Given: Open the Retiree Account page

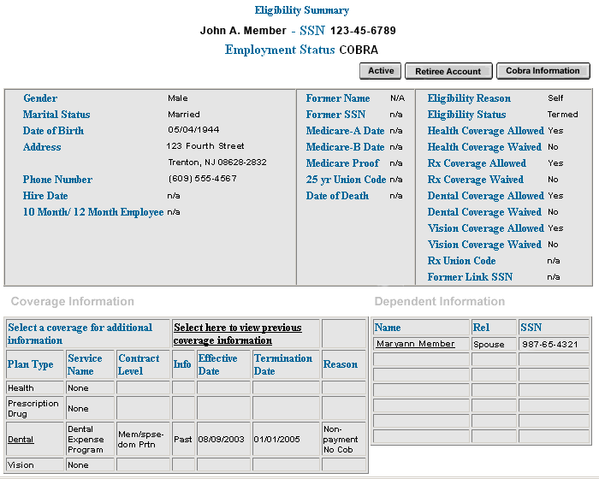Looking at the screenshot, I should [448, 72].
